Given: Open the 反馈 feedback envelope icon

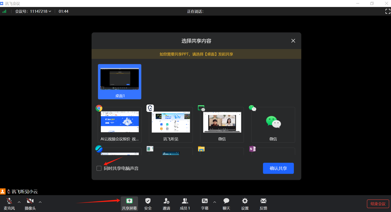Looking at the screenshot, I should point(263,201).
